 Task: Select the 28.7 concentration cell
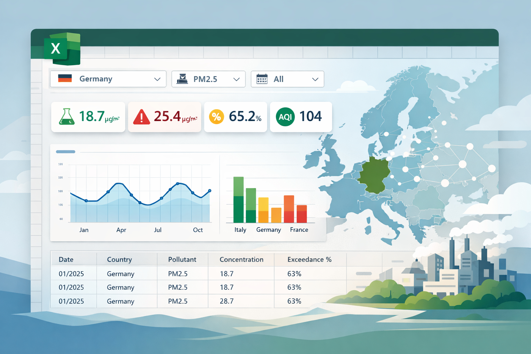pos(241,301)
